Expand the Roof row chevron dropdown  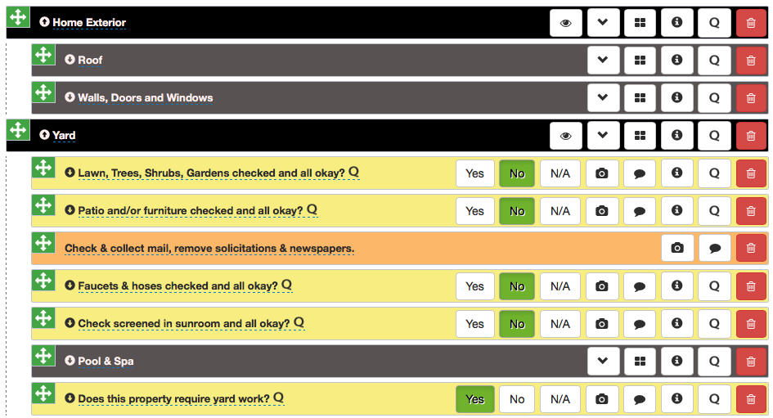[x=603, y=61]
